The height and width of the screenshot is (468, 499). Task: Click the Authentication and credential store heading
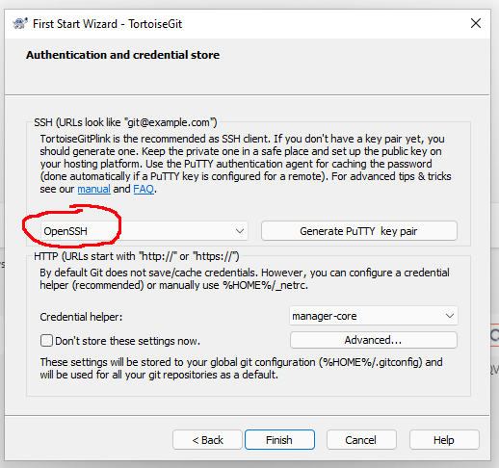pyautogui.click(x=123, y=55)
